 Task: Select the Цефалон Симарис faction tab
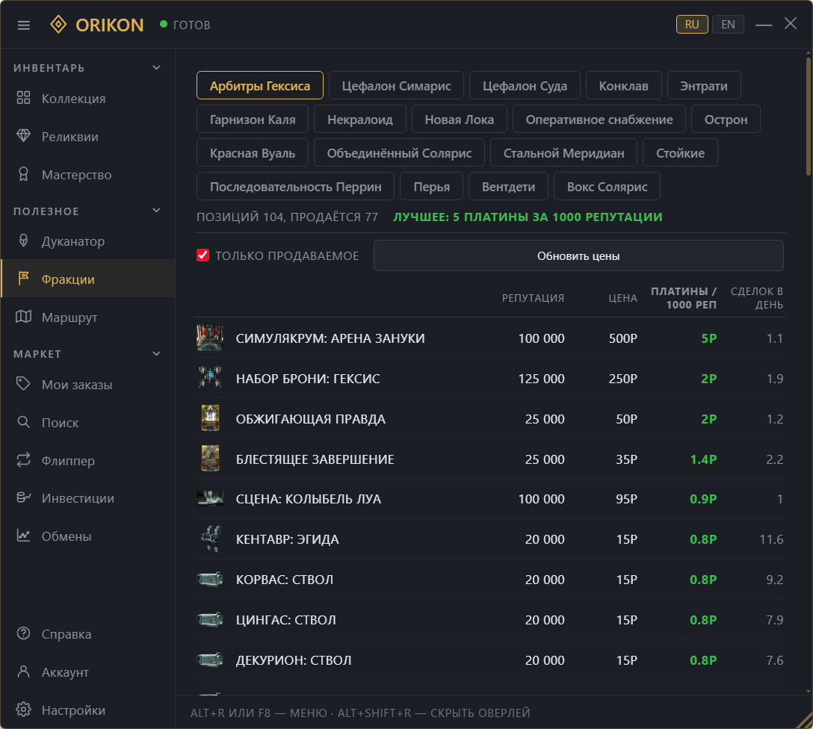tap(396, 85)
